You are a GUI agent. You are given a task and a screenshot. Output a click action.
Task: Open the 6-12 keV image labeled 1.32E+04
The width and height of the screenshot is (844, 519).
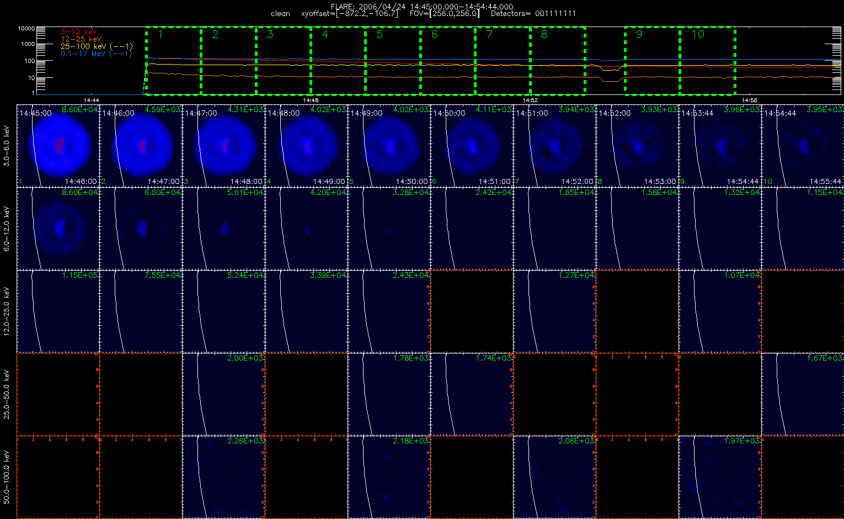click(720, 228)
